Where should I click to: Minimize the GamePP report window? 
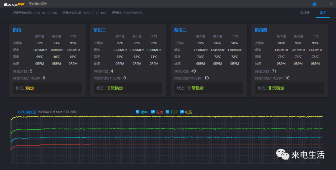pyautogui.click(x=323, y=4)
